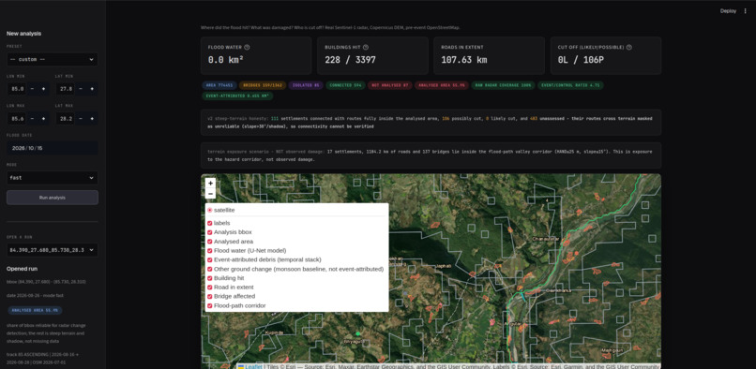This screenshot has width=756, height=369.
Task: Click the RAW RADAR COVERAGE badge
Action: (503, 85)
